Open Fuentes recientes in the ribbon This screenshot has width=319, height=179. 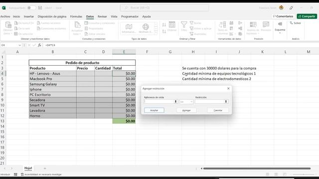pyautogui.click(x=49, y=23)
